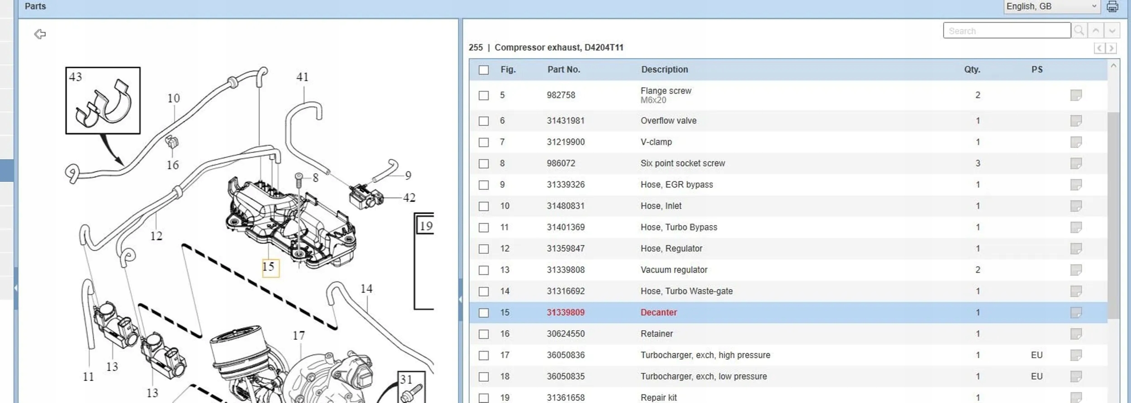
Task: Click the back arrow icon in diagram
Action: click(40, 34)
